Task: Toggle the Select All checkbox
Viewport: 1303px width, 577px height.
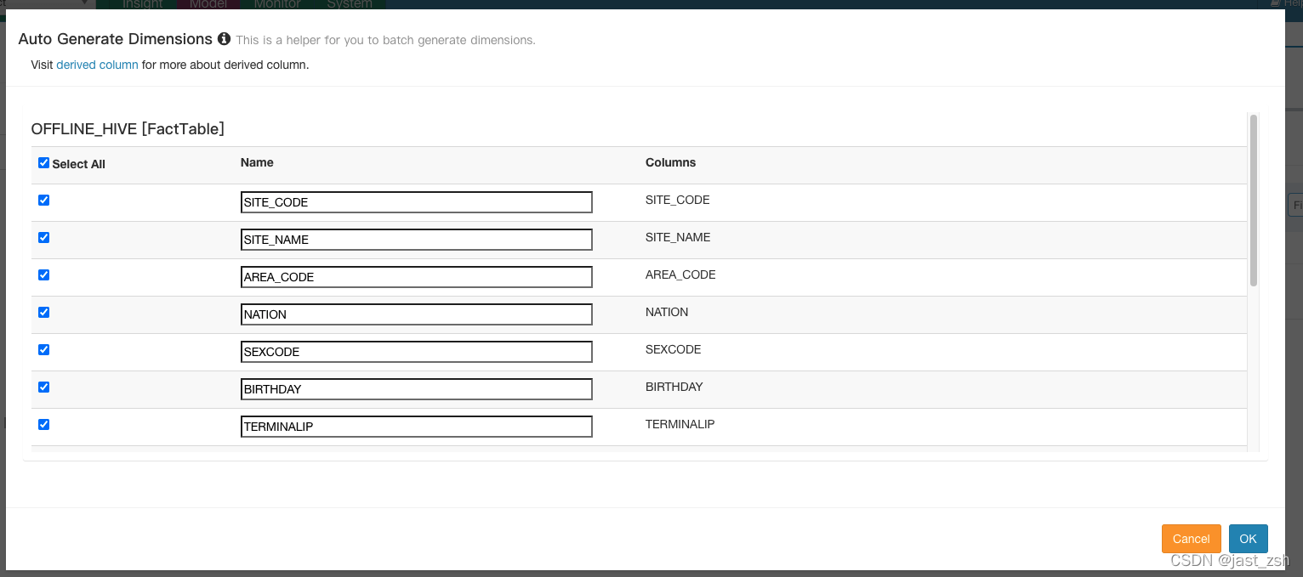Action: pyautogui.click(x=44, y=163)
